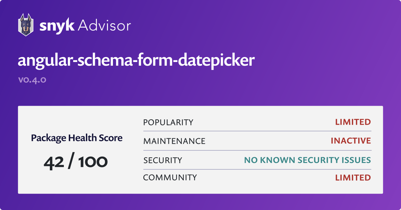Select the POPULARITY row label
Image resolution: width=401 pixels, height=210 pixels.
click(x=168, y=122)
